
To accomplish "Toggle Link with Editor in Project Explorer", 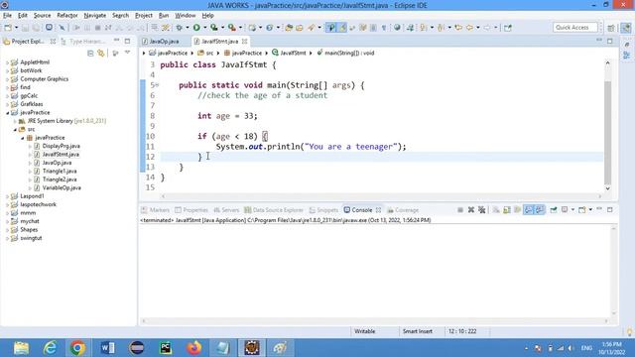I will click(x=101, y=53).
